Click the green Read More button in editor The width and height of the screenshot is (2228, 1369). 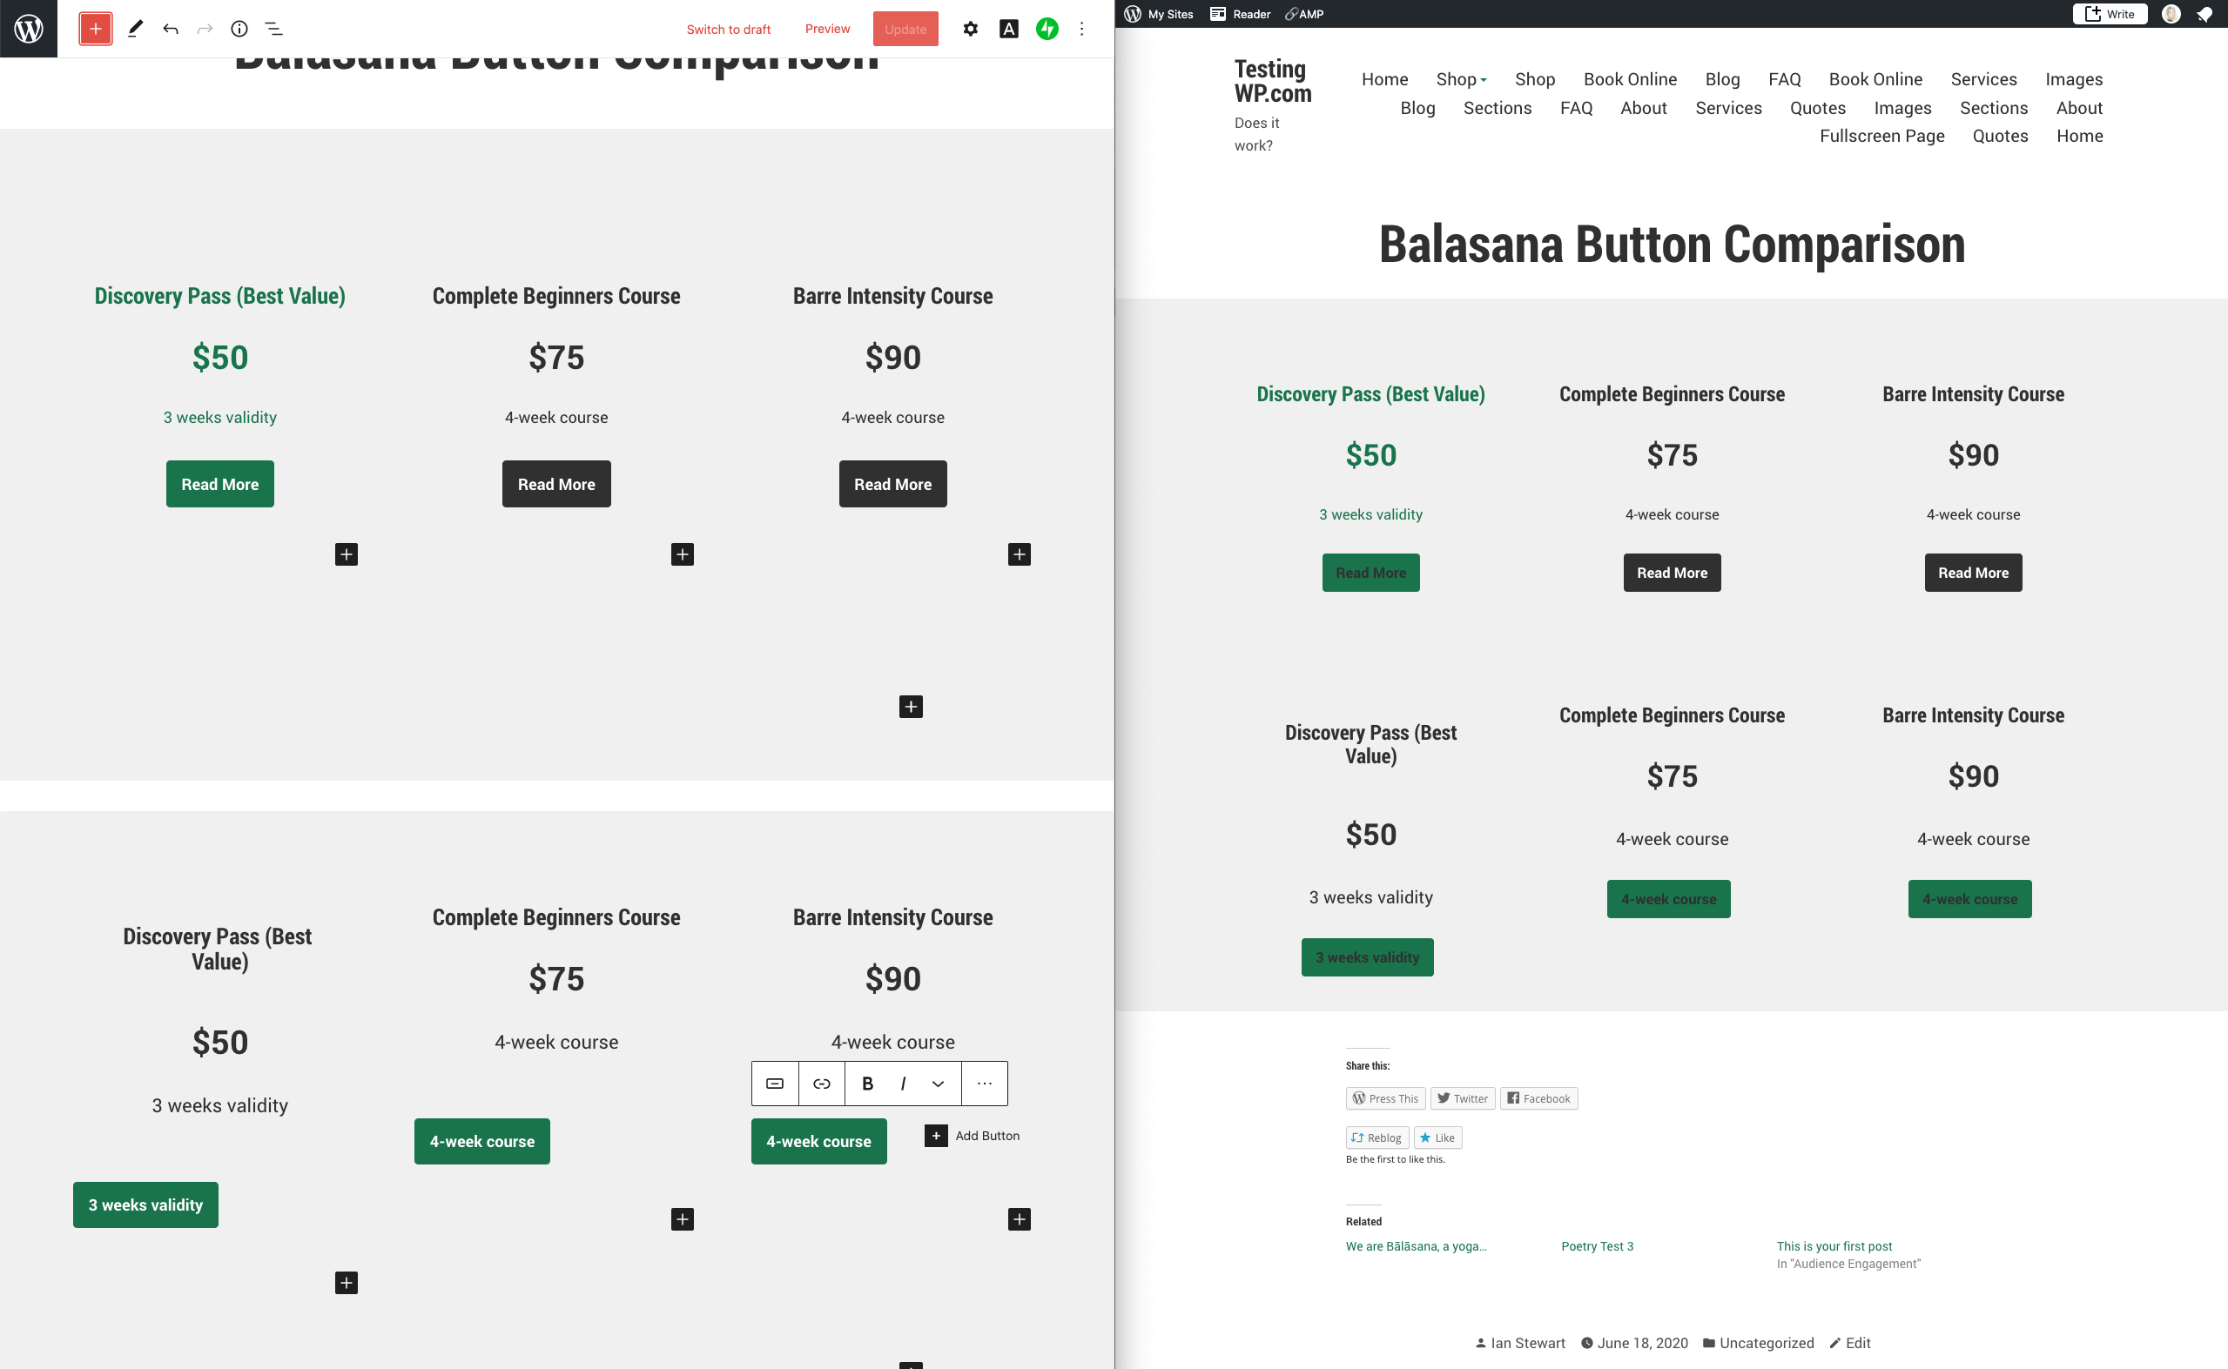(x=219, y=484)
